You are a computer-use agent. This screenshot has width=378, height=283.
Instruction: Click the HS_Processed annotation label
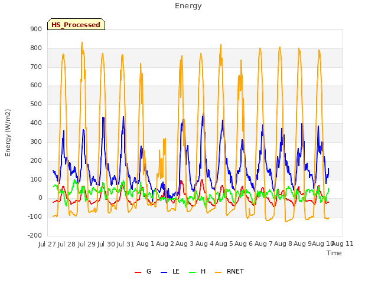pyautogui.click(x=76, y=24)
